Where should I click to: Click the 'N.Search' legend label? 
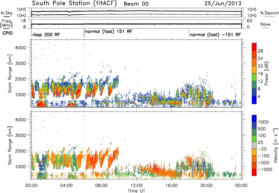pos(269,13)
